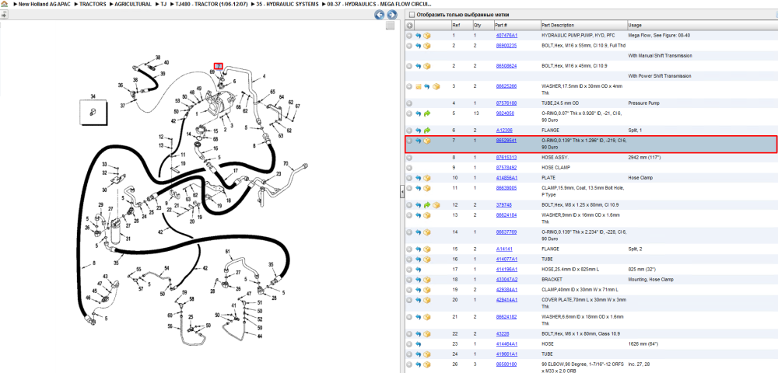Click the small square button above the diagram

pyautogui.click(x=390, y=26)
